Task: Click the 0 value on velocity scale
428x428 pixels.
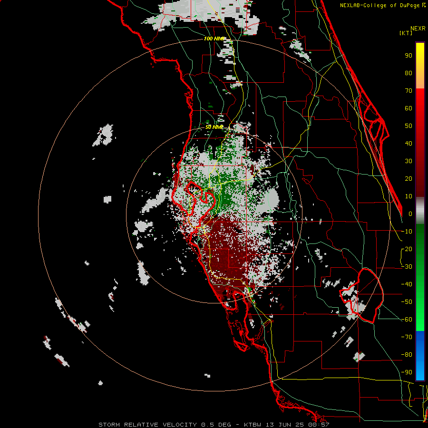Action: coord(410,214)
